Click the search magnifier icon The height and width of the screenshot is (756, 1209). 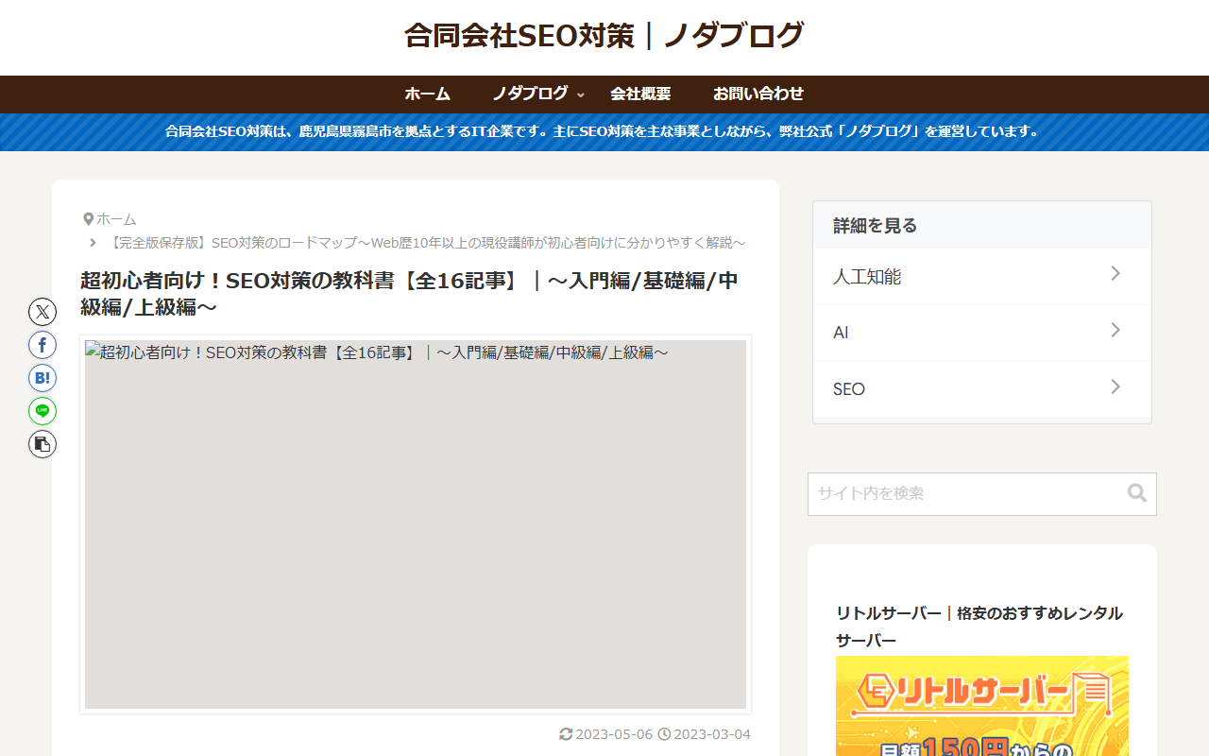[1136, 493]
